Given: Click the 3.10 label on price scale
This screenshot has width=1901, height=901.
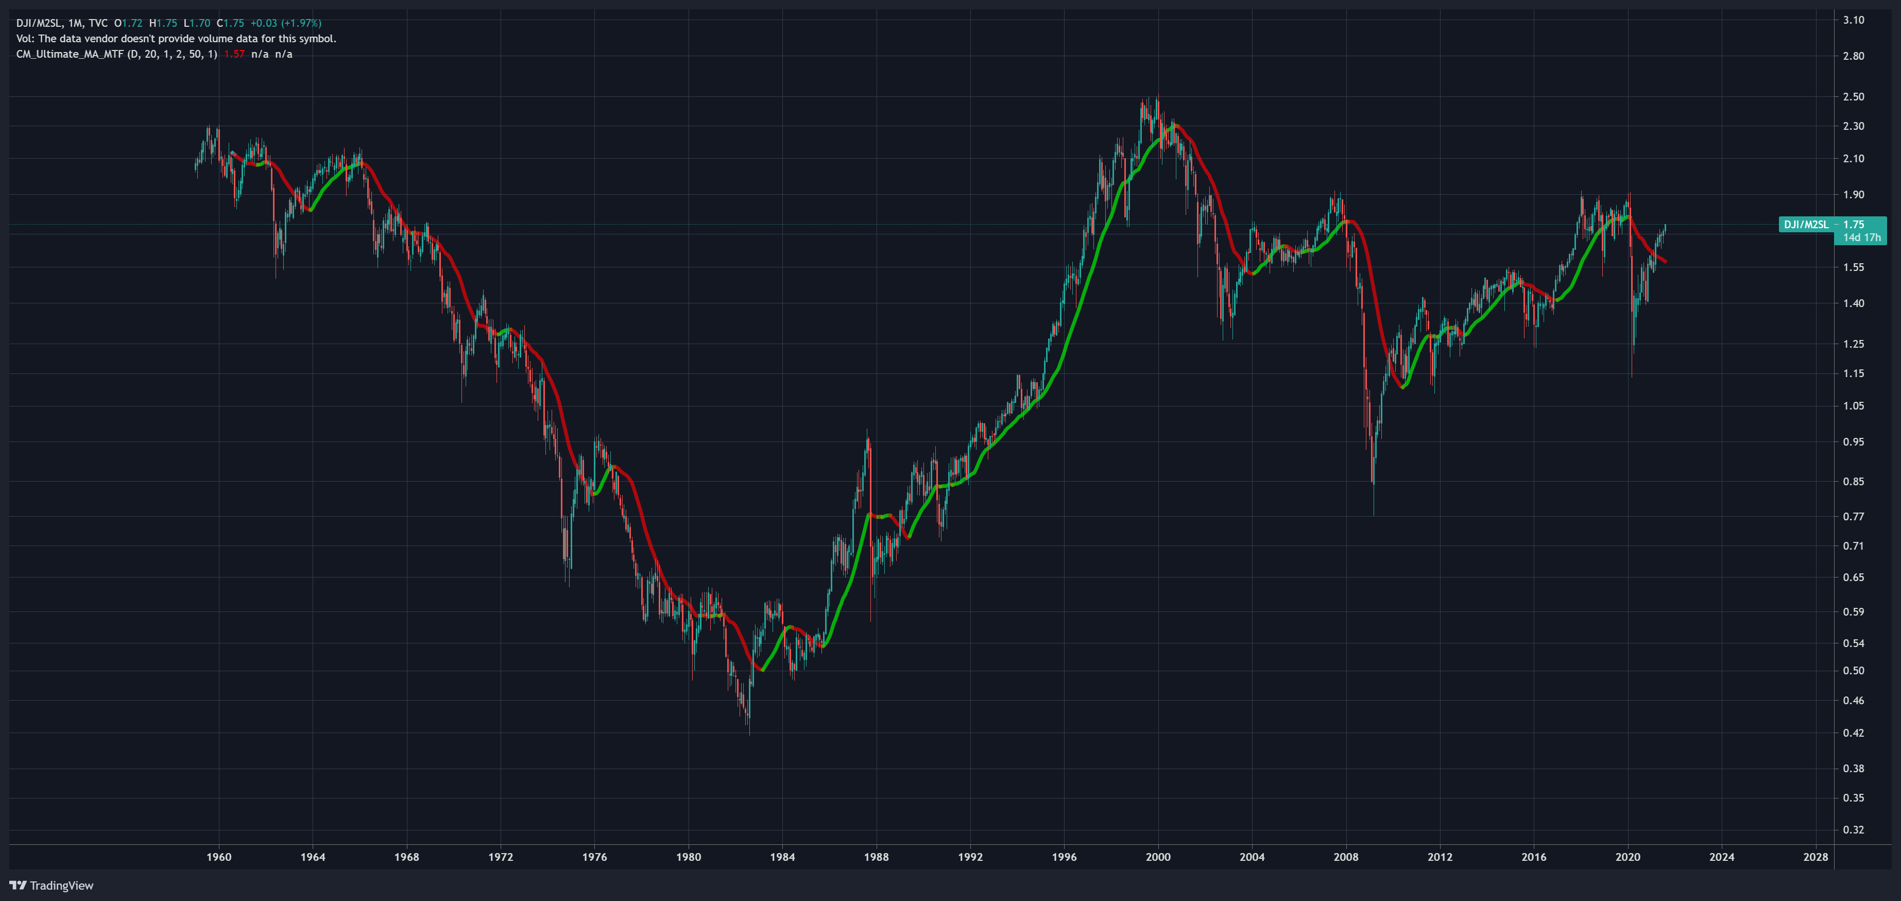Looking at the screenshot, I should click(x=1853, y=20).
